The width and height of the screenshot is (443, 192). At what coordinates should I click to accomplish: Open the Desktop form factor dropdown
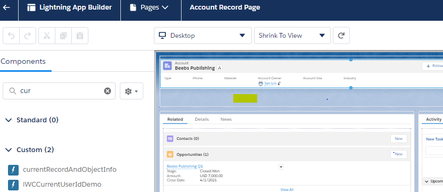coord(202,36)
